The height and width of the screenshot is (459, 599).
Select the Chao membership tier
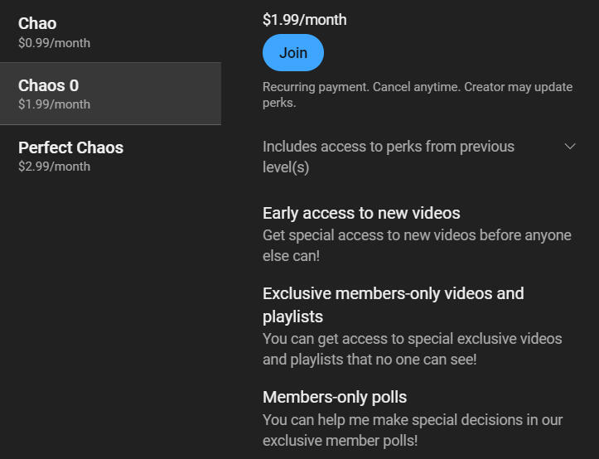[x=110, y=31]
